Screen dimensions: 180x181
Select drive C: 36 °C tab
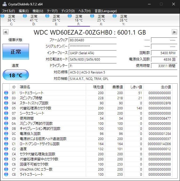pyautogui.click(x=11, y=20)
